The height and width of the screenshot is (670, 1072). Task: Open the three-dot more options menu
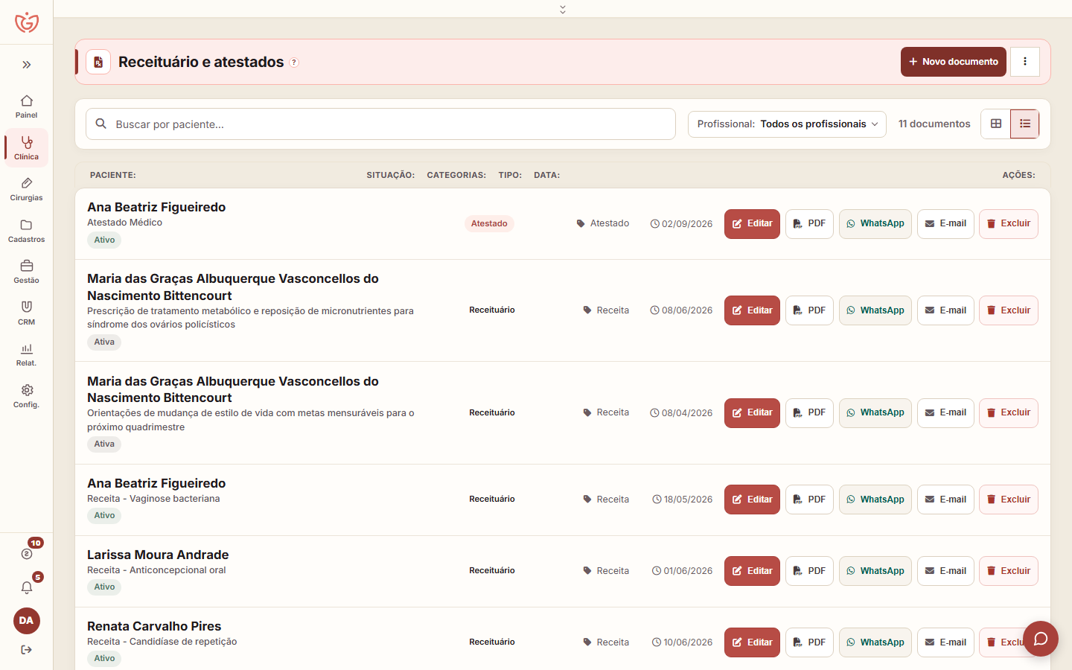coord(1025,62)
